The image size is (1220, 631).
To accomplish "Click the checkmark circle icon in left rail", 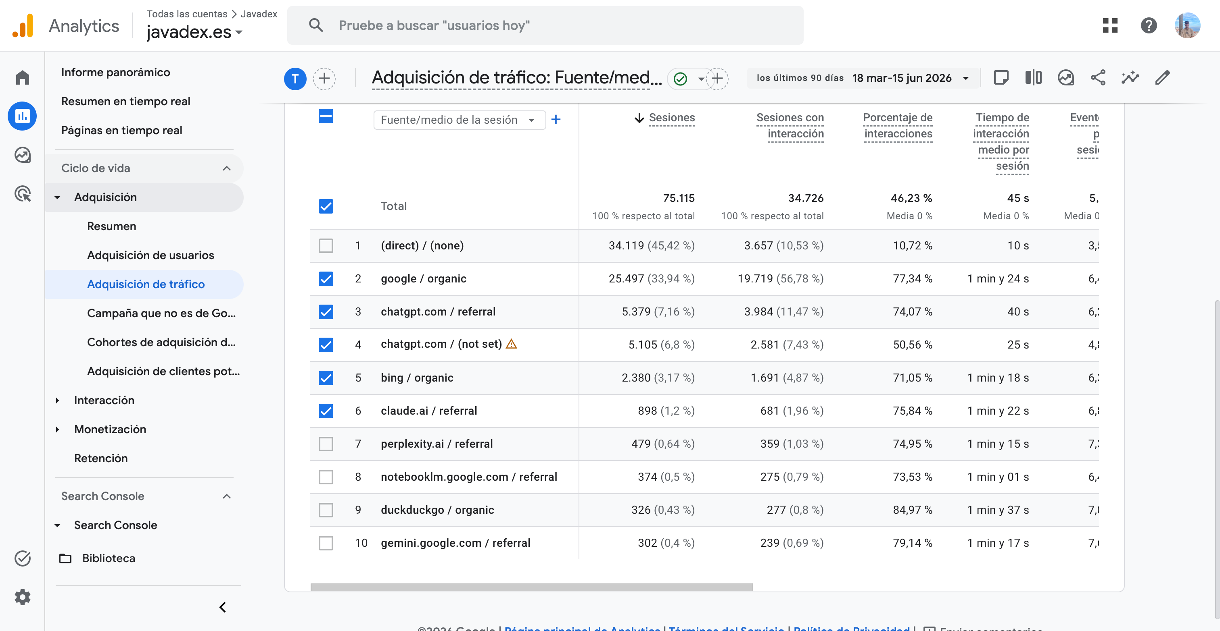I will [22, 558].
